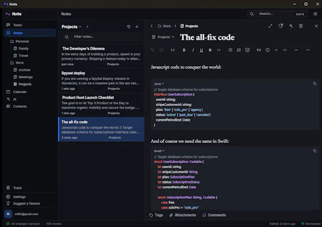Image resolution: width=322 pixels, height=227 pixels.
Task: Open the Attachments section
Action: pos(183,215)
